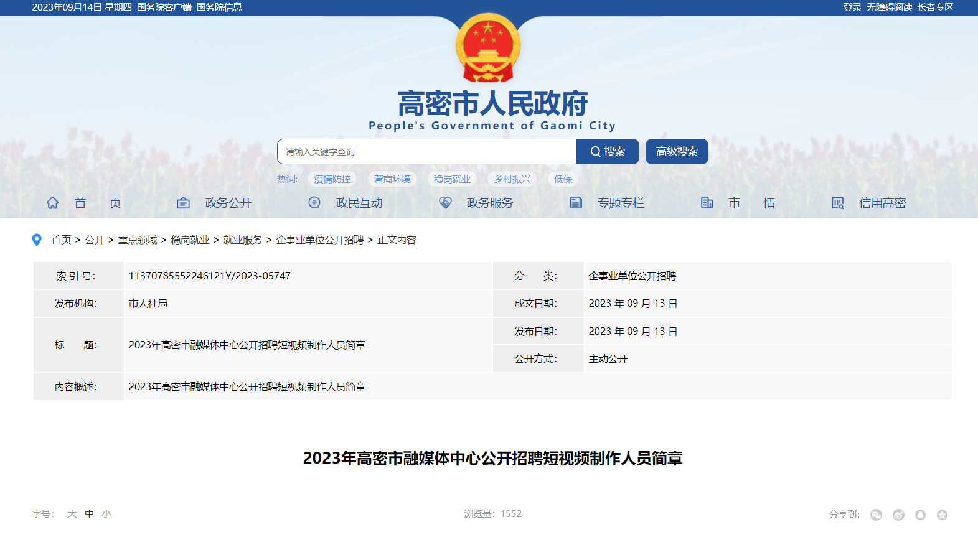Click 登录 login link

click(x=852, y=7)
